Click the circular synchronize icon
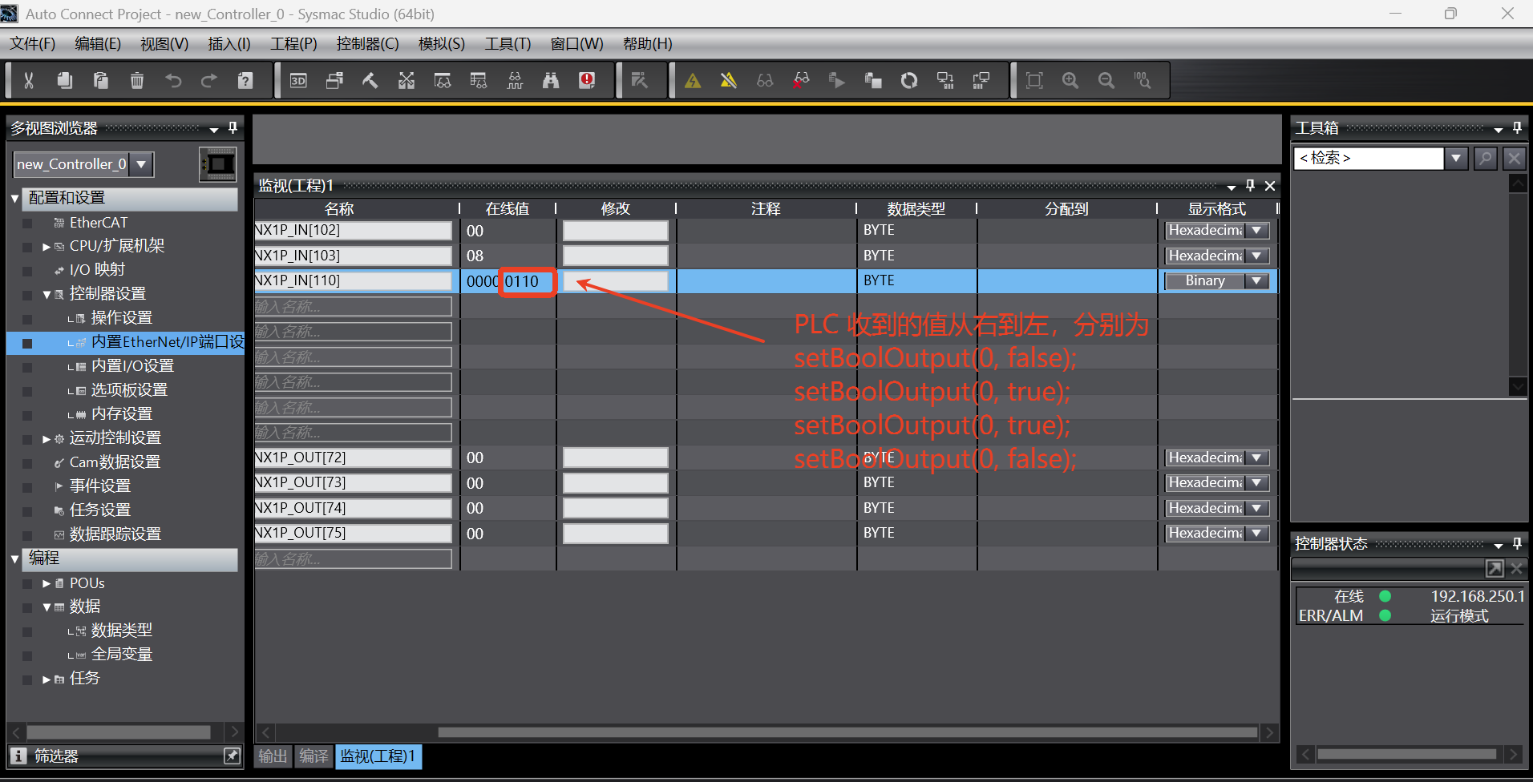1533x782 pixels. click(909, 80)
